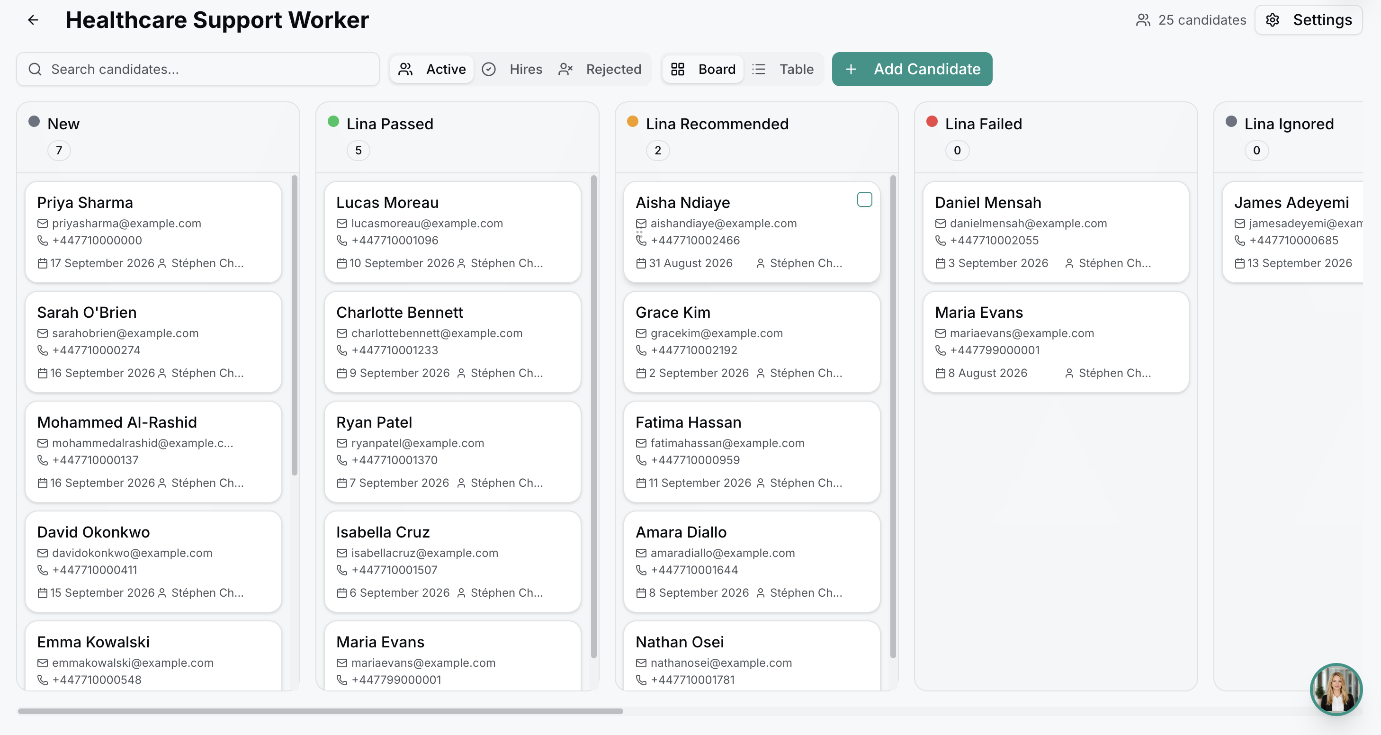This screenshot has width=1381, height=735.
Task: Click the calendar icon beside 8 August 2026
Action: pyautogui.click(x=941, y=373)
